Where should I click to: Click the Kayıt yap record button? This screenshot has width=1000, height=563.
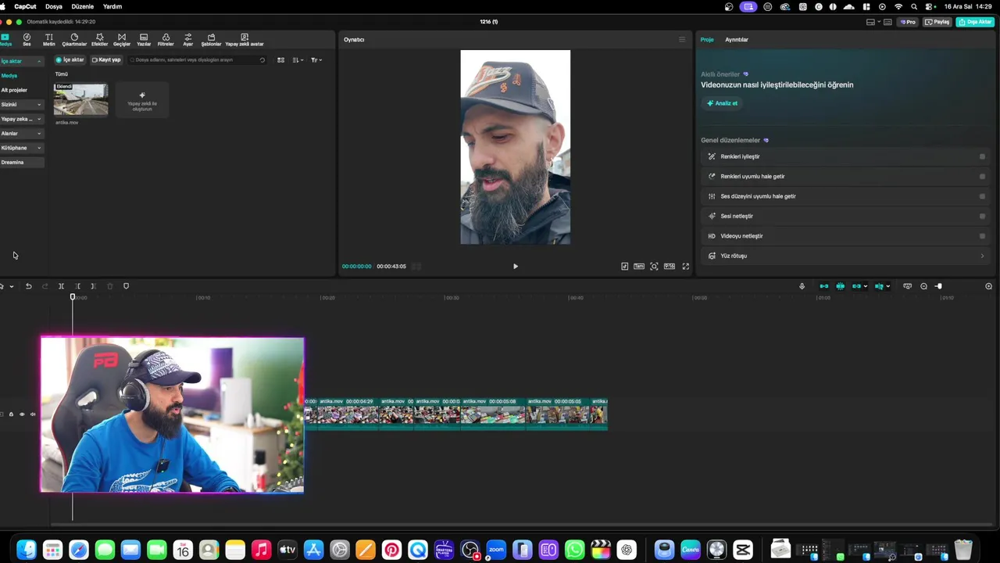point(106,60)
